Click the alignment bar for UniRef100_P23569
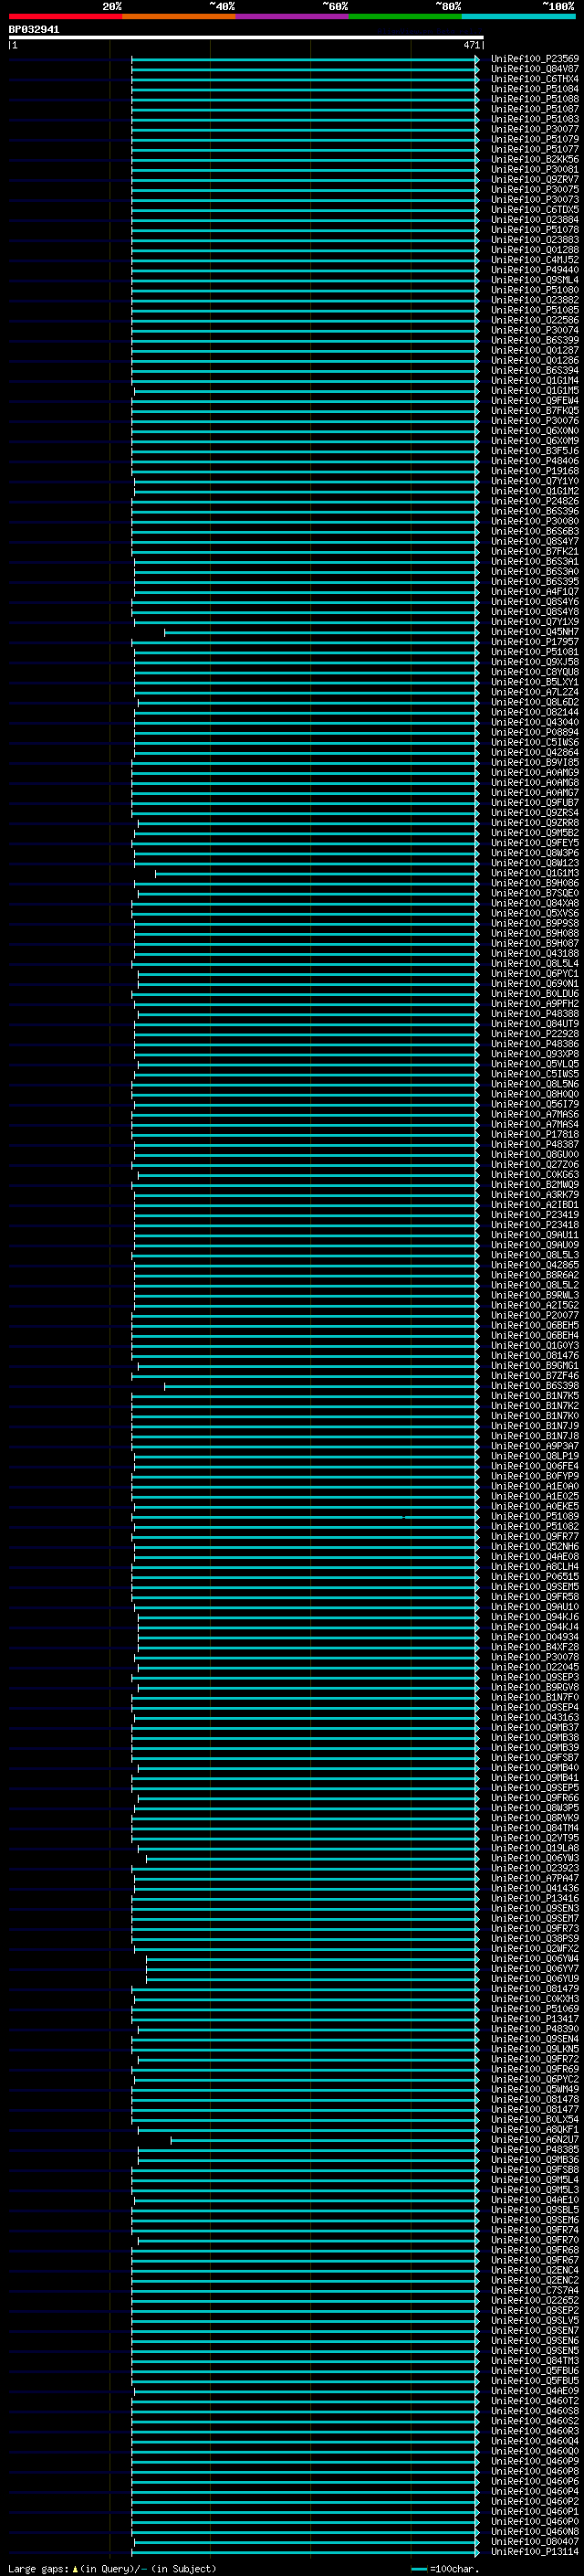 pyautogui.click(x=306, y=59)
